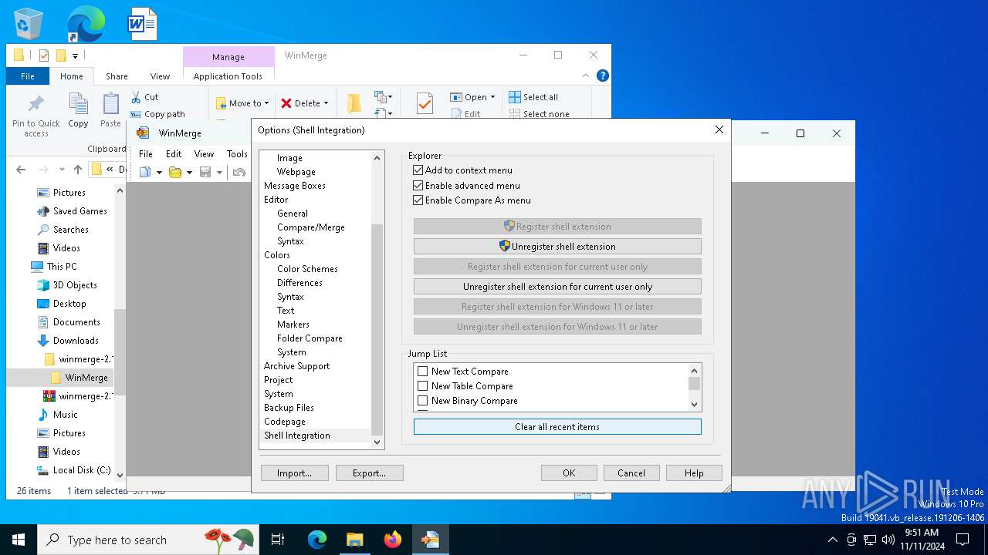Open Explorer's blue File tab
The width and height of the screenshot is (988, 555).
[28, 76]
